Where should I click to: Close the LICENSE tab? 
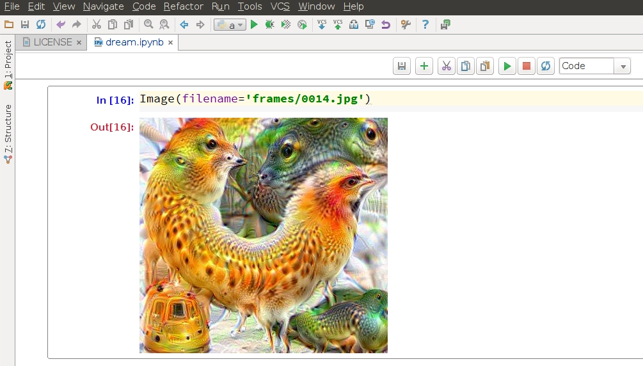[79, 43]
